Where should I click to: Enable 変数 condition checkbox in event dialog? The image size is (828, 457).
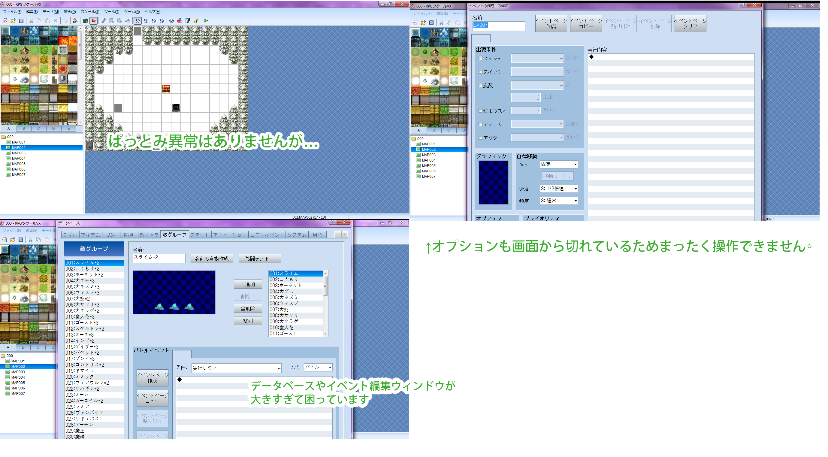click(x=481, y=85)
